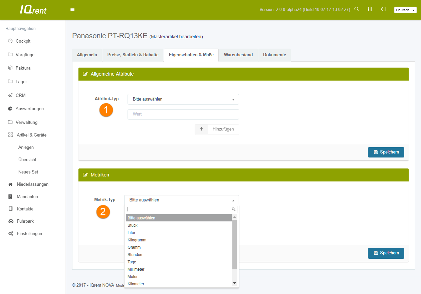Click the metric list scrollbar up arrow
Screen dimensions: 421x294
click(234, 217)
